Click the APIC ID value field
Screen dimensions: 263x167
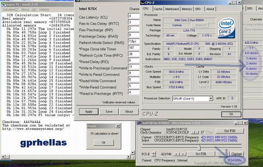[232, 98]
